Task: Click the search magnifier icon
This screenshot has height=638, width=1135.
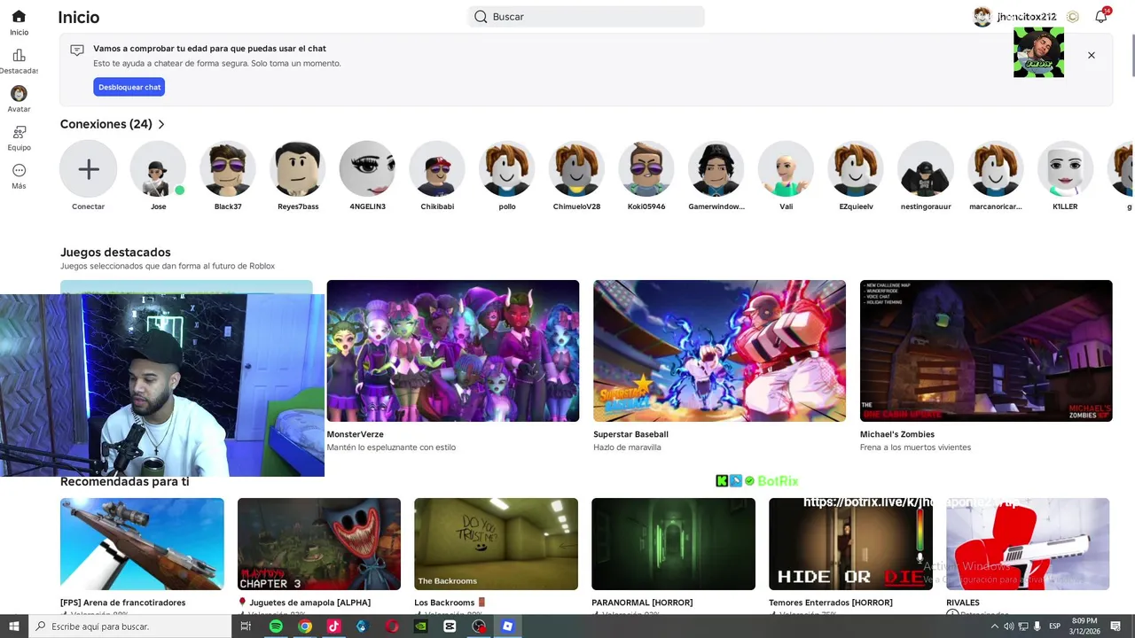Action: click(x=481, y=17)
